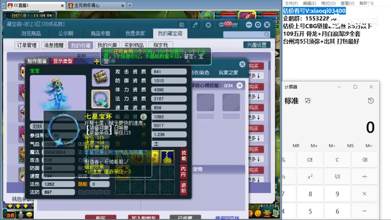This screenshot has height=220, width=391.
Task: Open 查看(V) menu in Notepad
Action: (347, 3)
